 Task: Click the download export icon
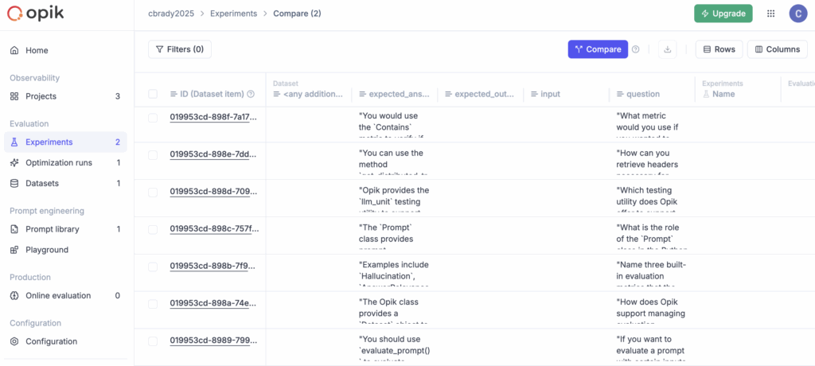(667, 49)
